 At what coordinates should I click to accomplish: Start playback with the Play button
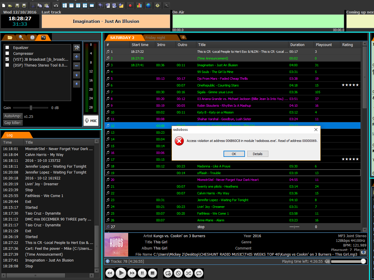(x=121, y=273)
